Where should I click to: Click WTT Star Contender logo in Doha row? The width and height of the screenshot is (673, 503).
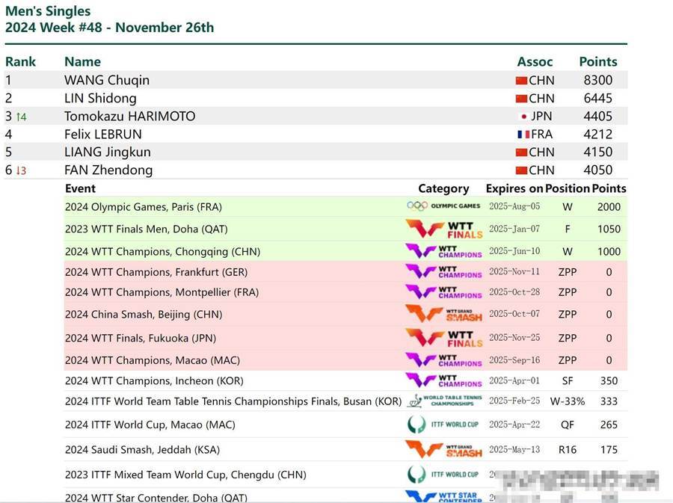point(443,496)
